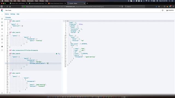Image resolution: width=175 pixels, height=98 pixels.
Task: Expand the side navigation at the bottom arrow
Action: [2, 93]
